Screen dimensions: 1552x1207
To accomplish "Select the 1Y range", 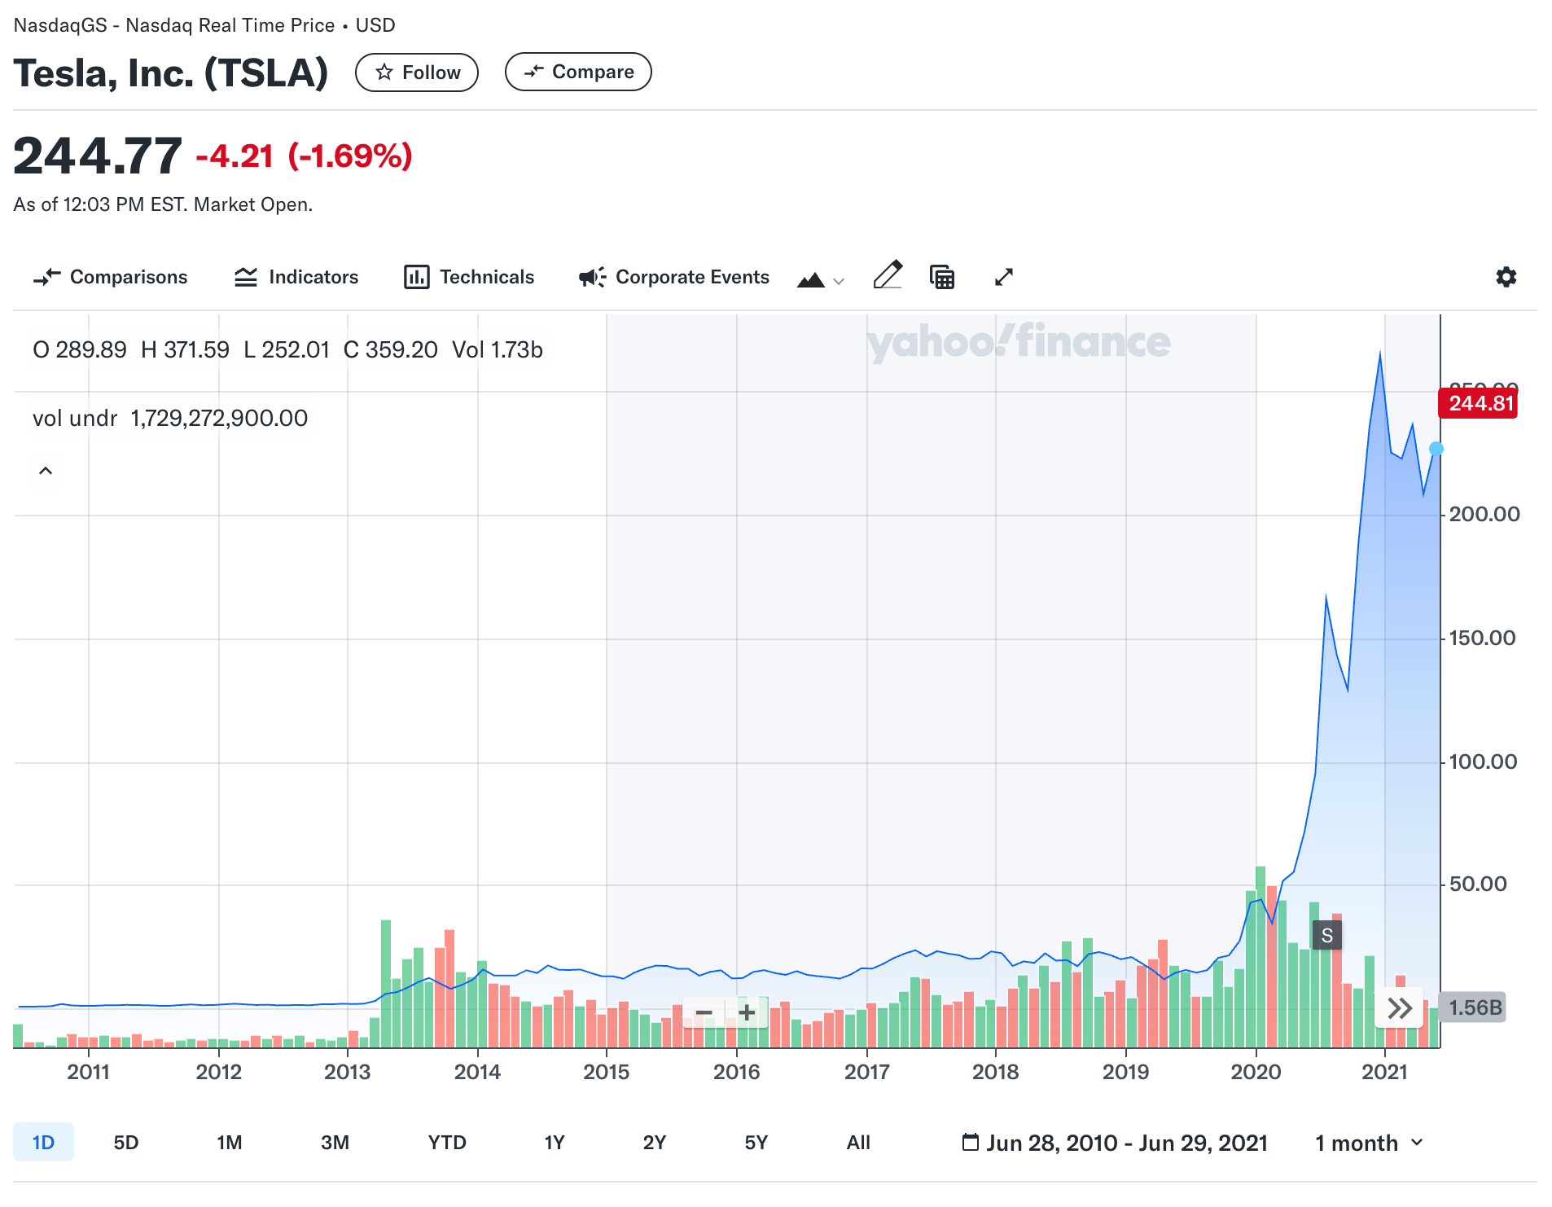I will [555, 1142].
